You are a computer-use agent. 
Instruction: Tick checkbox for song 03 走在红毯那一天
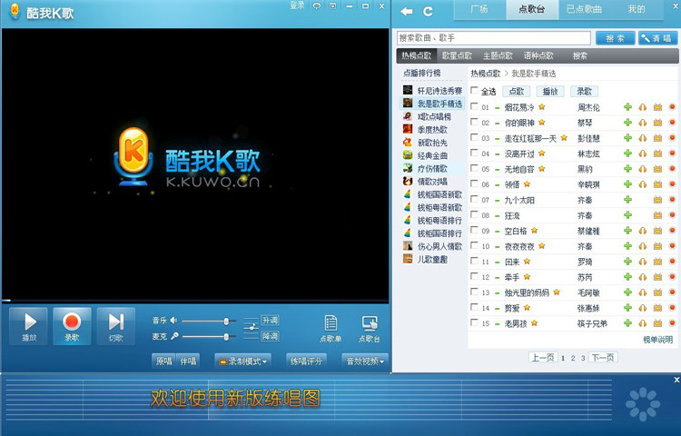click(x=474, y=137)
